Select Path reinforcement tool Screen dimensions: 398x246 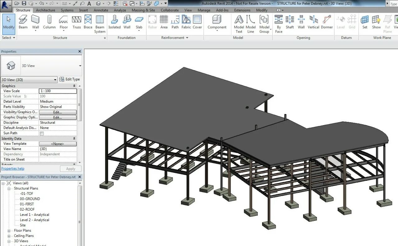175,22
